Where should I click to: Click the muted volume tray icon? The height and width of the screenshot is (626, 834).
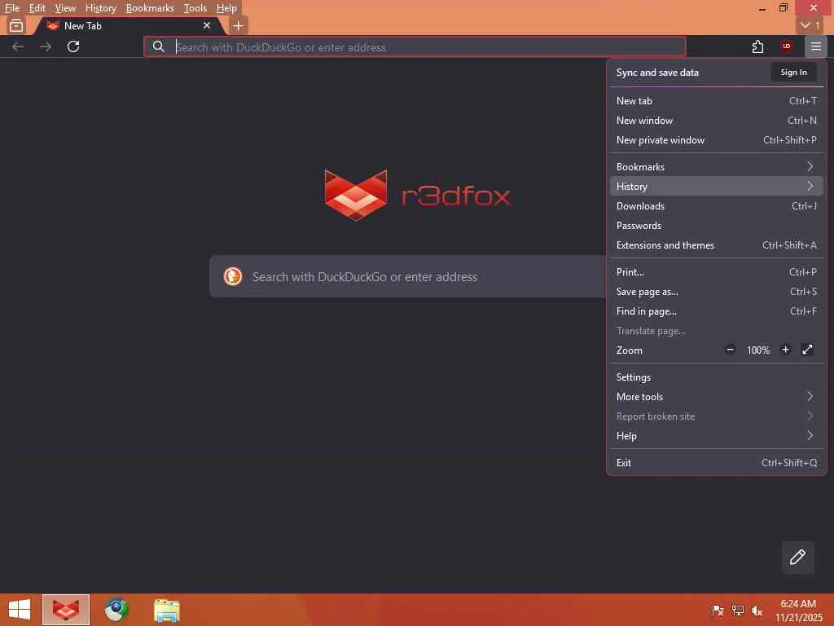point(757,610)
